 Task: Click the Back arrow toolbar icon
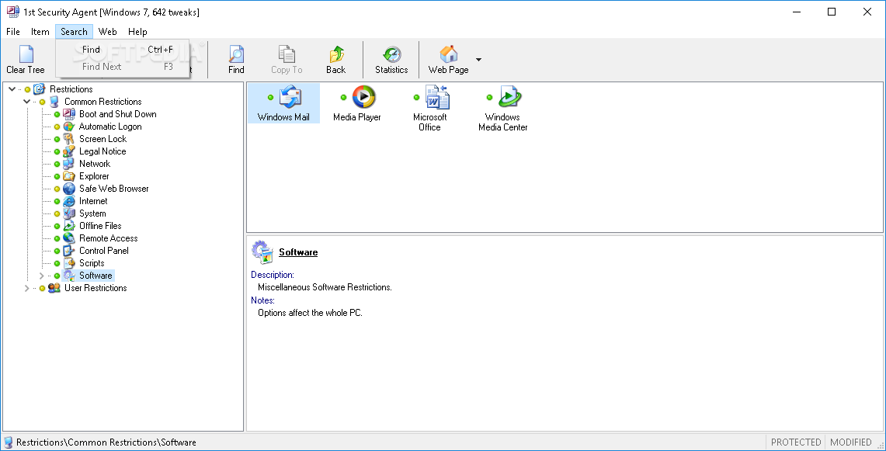click(x=336, y=54)
